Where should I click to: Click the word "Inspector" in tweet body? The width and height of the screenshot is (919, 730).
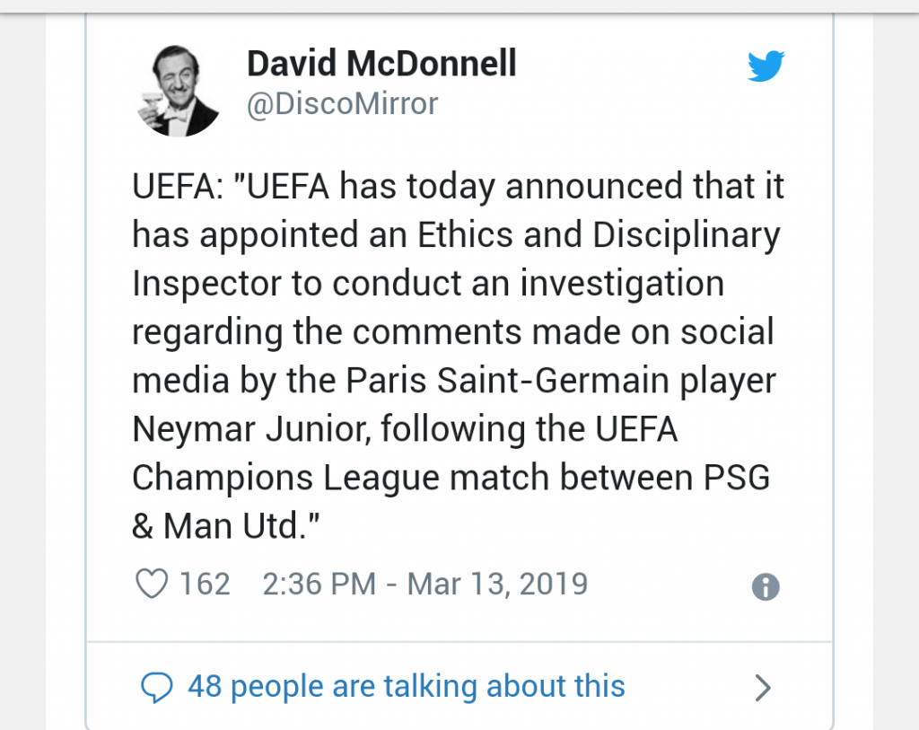point(206,284)
